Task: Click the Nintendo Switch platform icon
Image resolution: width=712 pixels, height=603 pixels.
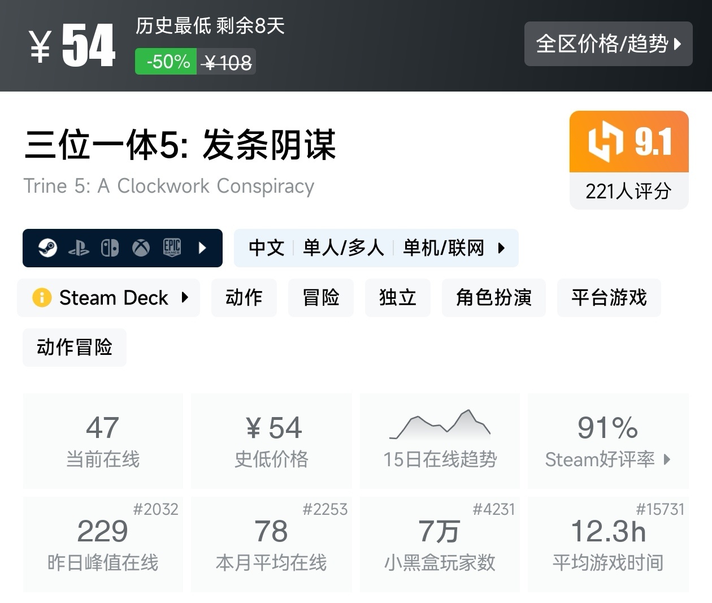Action: click(110, 248)
